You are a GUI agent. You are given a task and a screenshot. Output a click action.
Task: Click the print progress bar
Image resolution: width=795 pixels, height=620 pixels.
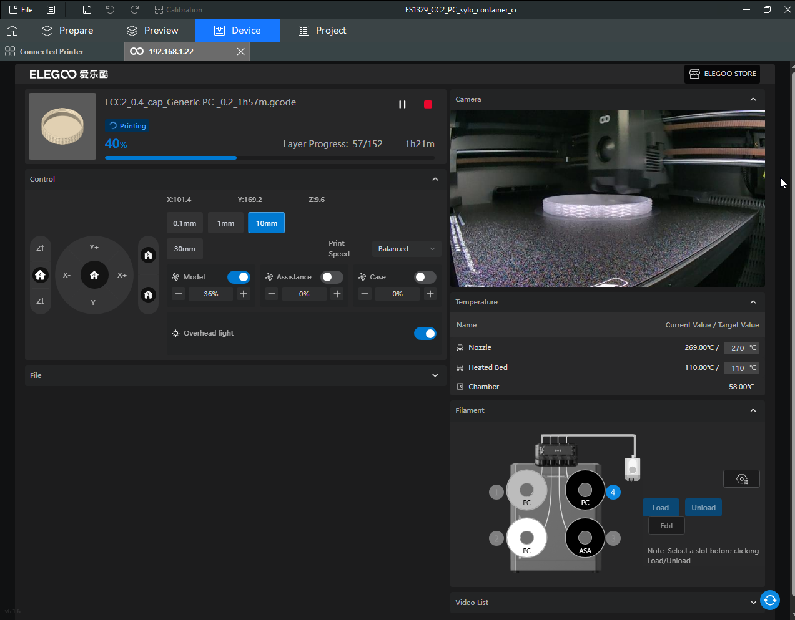270,158
